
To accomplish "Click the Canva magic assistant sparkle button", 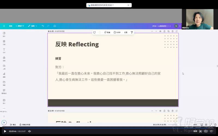I will [x=4, y=123].
